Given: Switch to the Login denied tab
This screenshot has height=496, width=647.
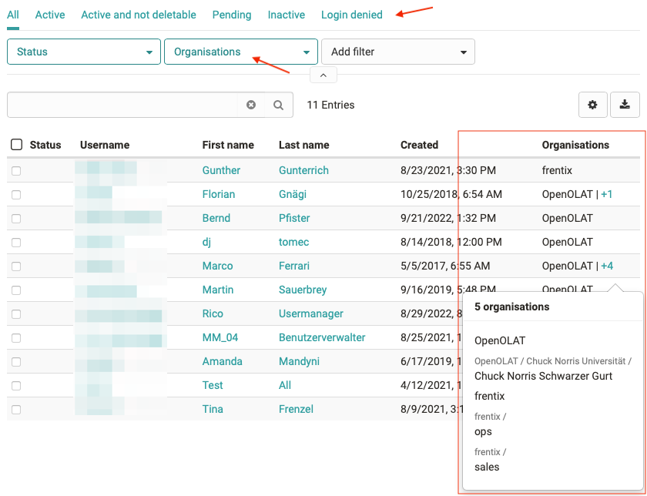Looking at the screenshot, I should [x=351, y=14].
